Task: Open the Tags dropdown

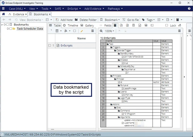Action: click(x=148, y=20)
